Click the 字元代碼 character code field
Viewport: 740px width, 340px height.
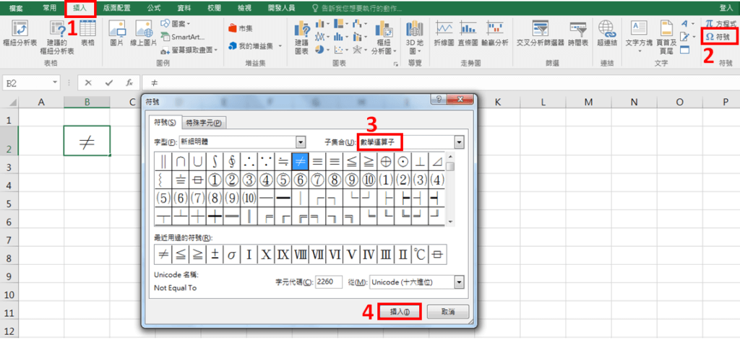click(x=329, y=282)
